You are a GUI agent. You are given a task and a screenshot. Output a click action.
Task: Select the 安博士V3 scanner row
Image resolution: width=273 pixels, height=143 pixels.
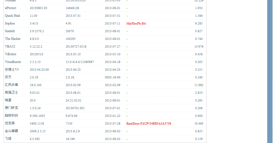tap(105, 70)
